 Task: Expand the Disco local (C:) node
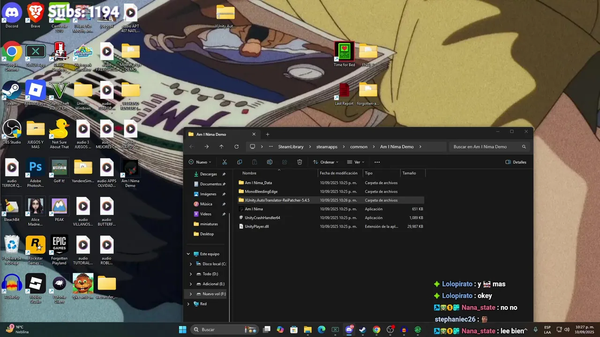(191, 264)
